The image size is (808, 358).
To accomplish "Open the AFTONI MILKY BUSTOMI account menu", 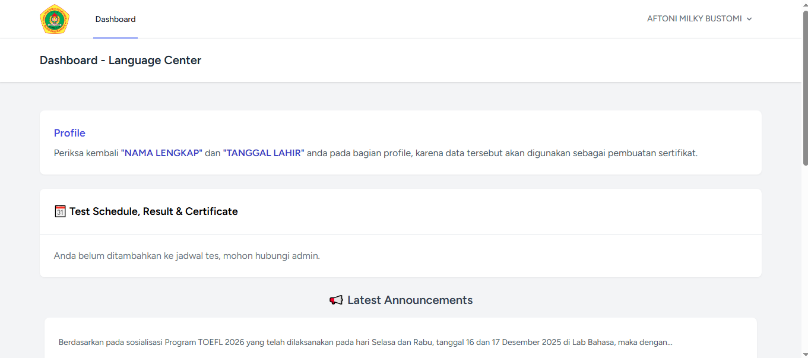I will tap(694, 19).
